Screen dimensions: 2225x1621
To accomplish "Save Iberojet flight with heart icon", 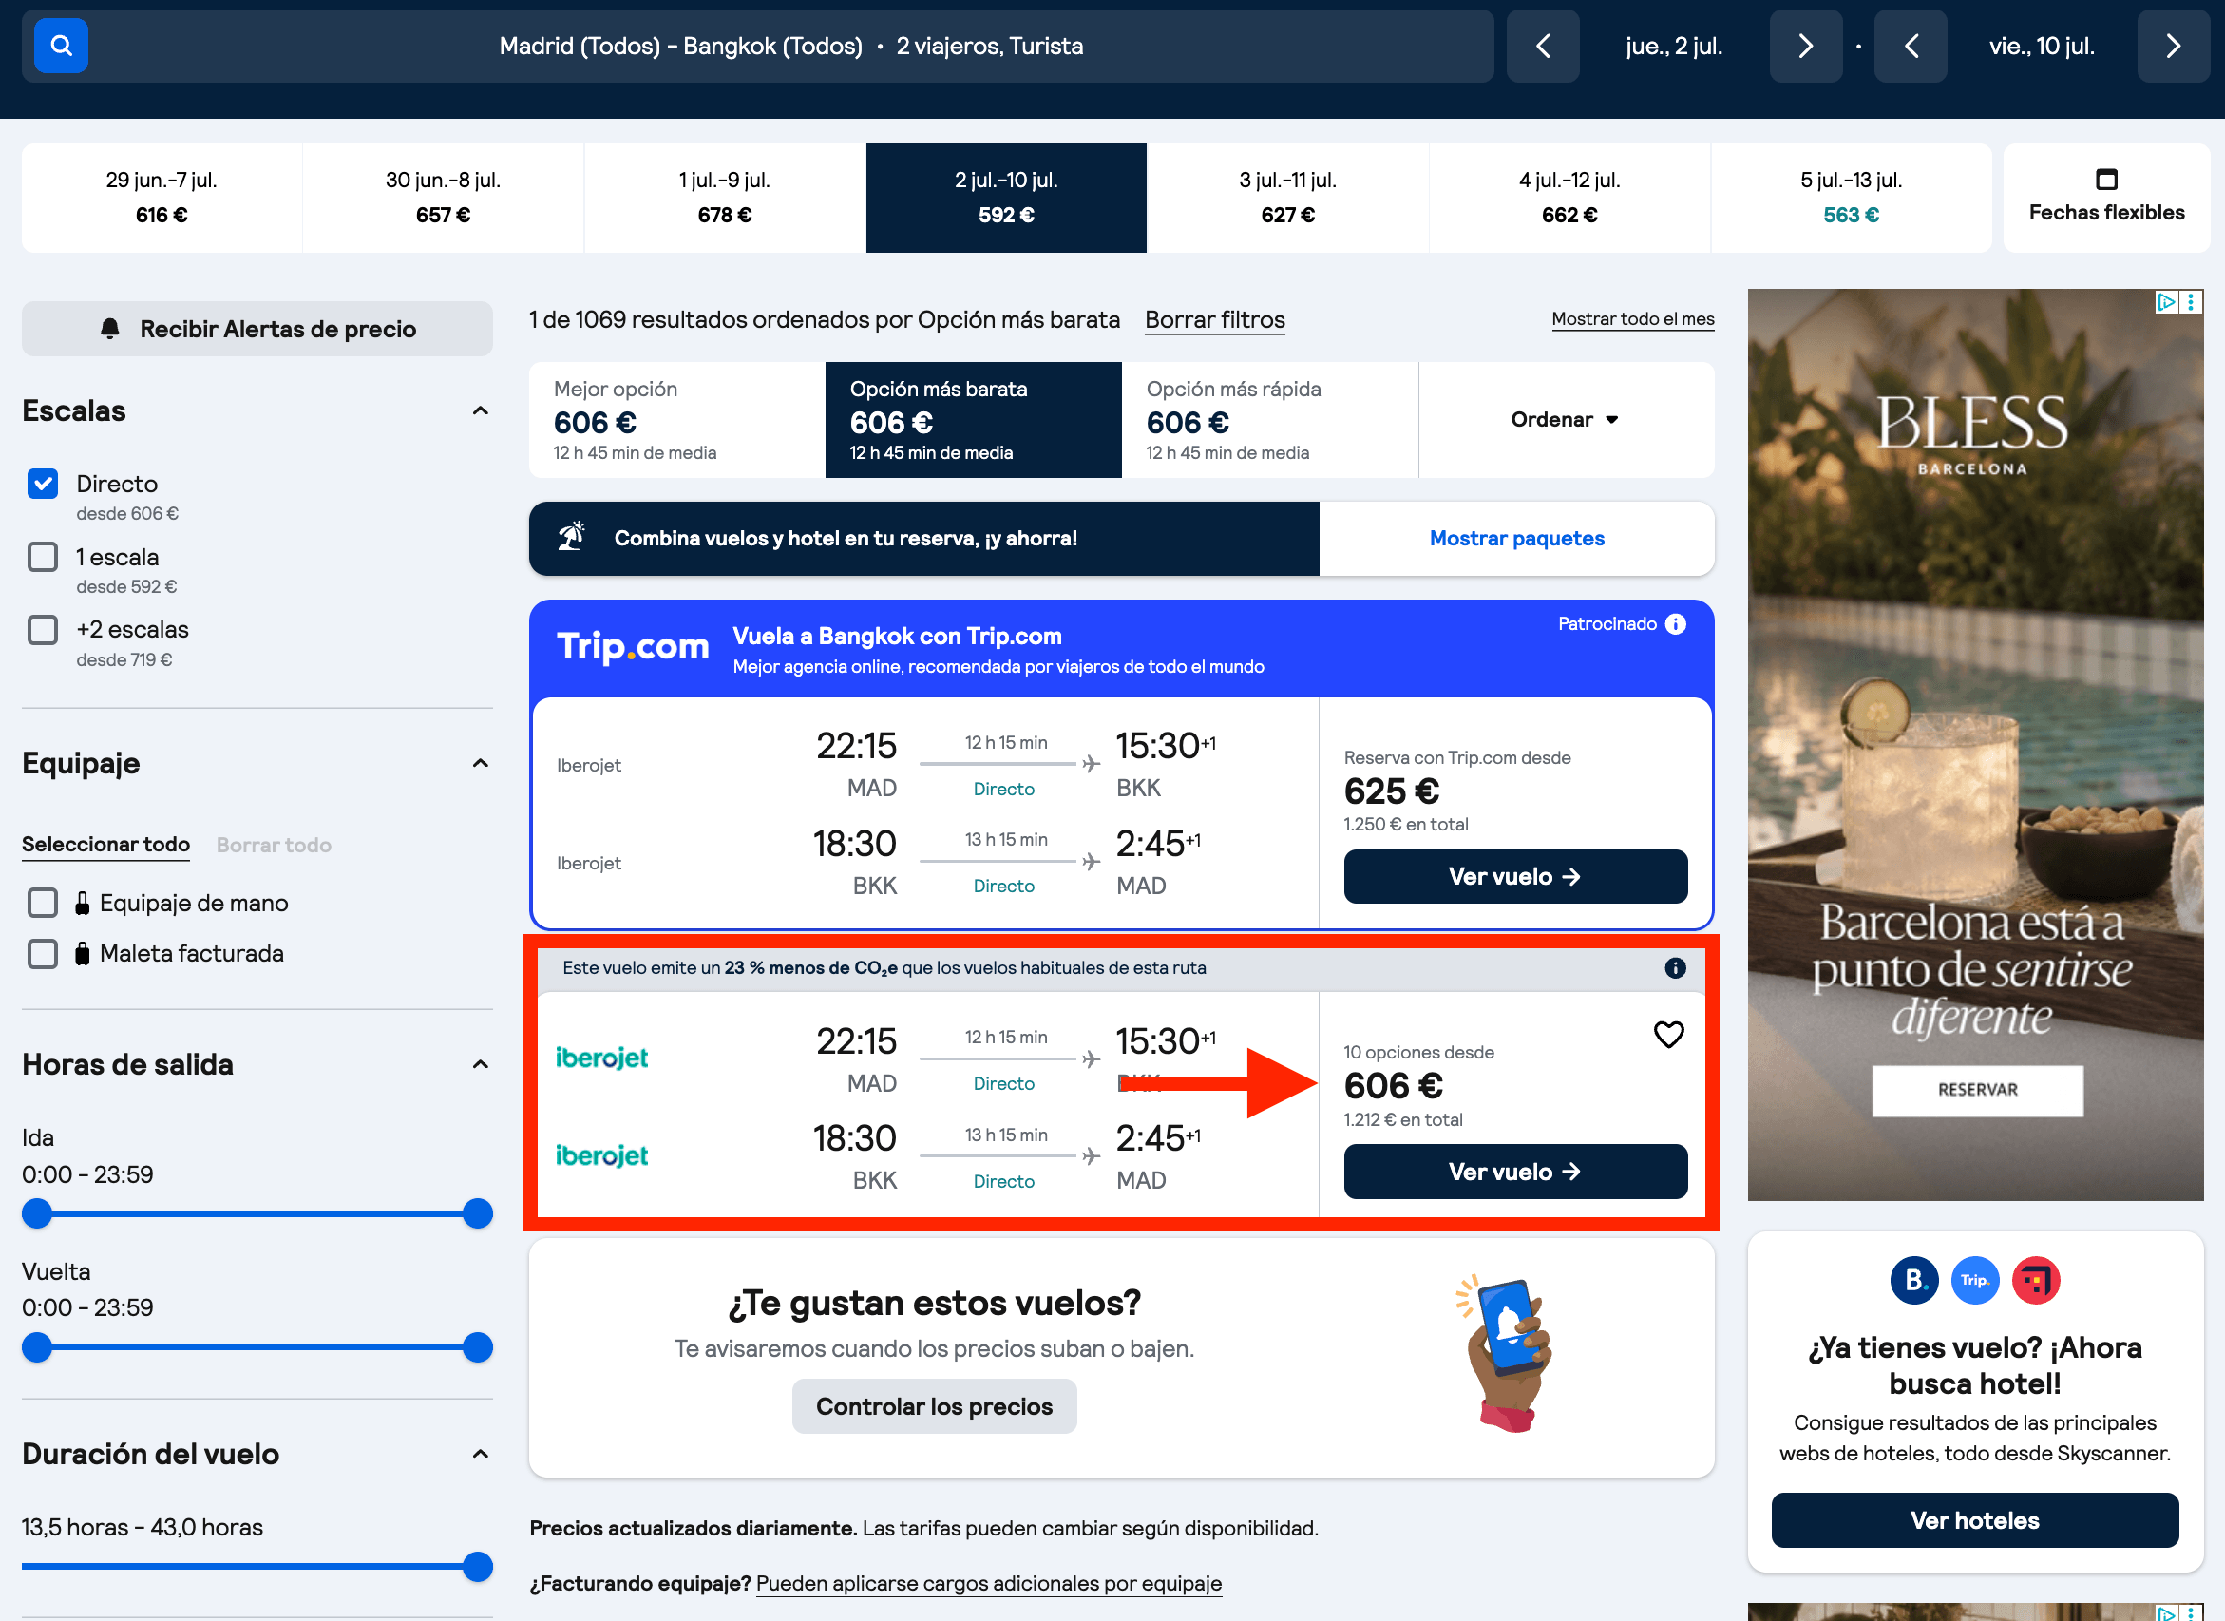I will pyautogui.click(x=1668, y=1035).
